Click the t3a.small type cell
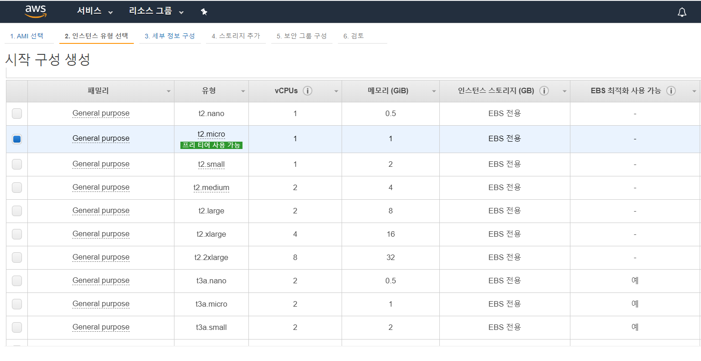701x361 pixels. tap(211, 328)
